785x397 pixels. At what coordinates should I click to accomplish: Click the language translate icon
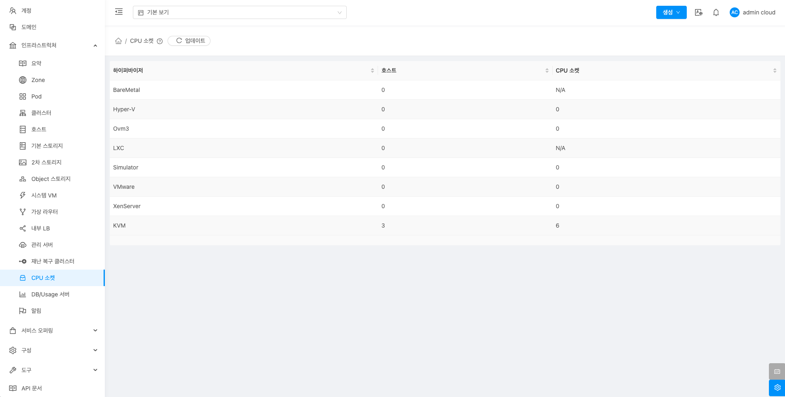[x=698, y=12]
